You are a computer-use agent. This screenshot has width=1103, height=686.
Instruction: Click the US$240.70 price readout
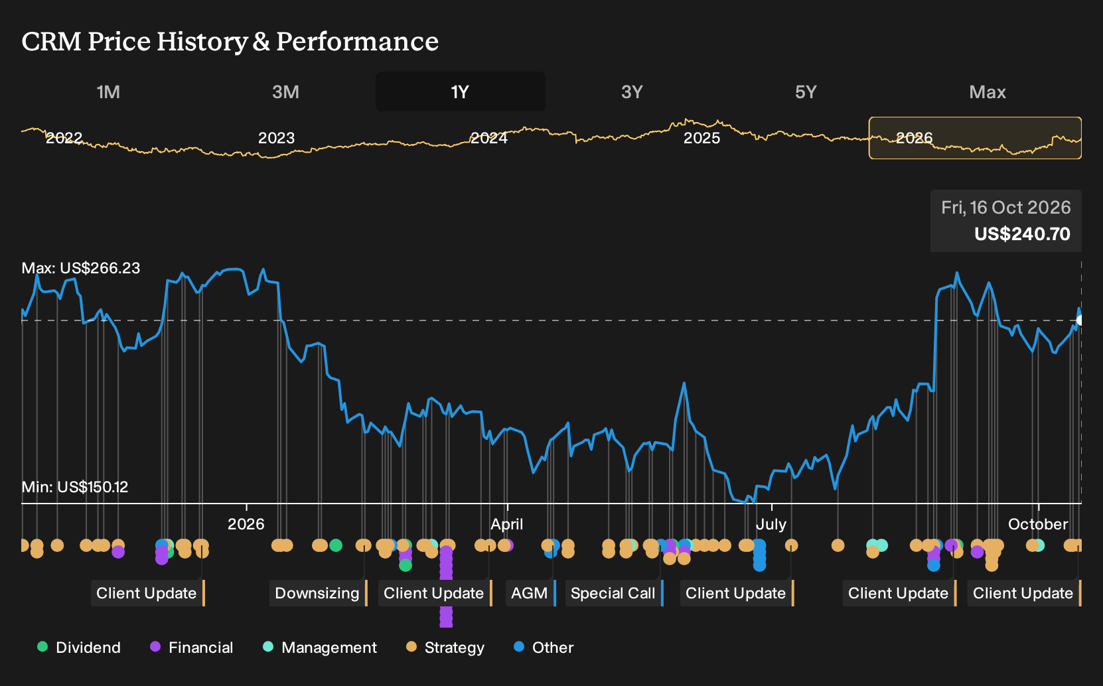[1022, 234]
